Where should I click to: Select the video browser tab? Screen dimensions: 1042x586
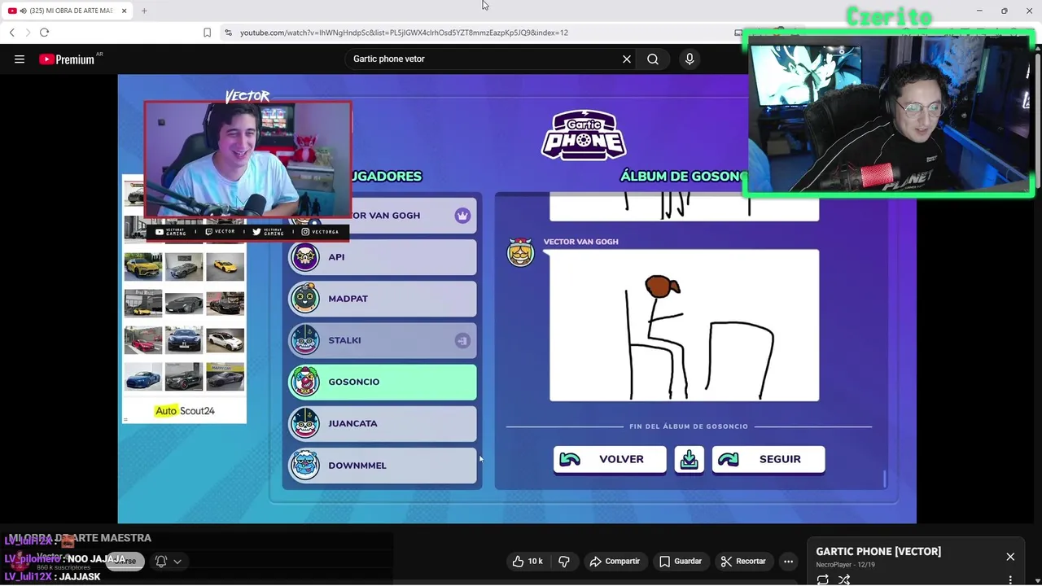(x=67, y=11)
